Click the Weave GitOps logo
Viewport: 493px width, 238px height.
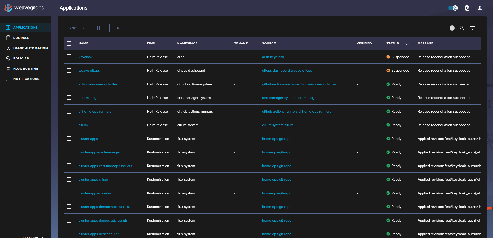(x=24, y=8)
